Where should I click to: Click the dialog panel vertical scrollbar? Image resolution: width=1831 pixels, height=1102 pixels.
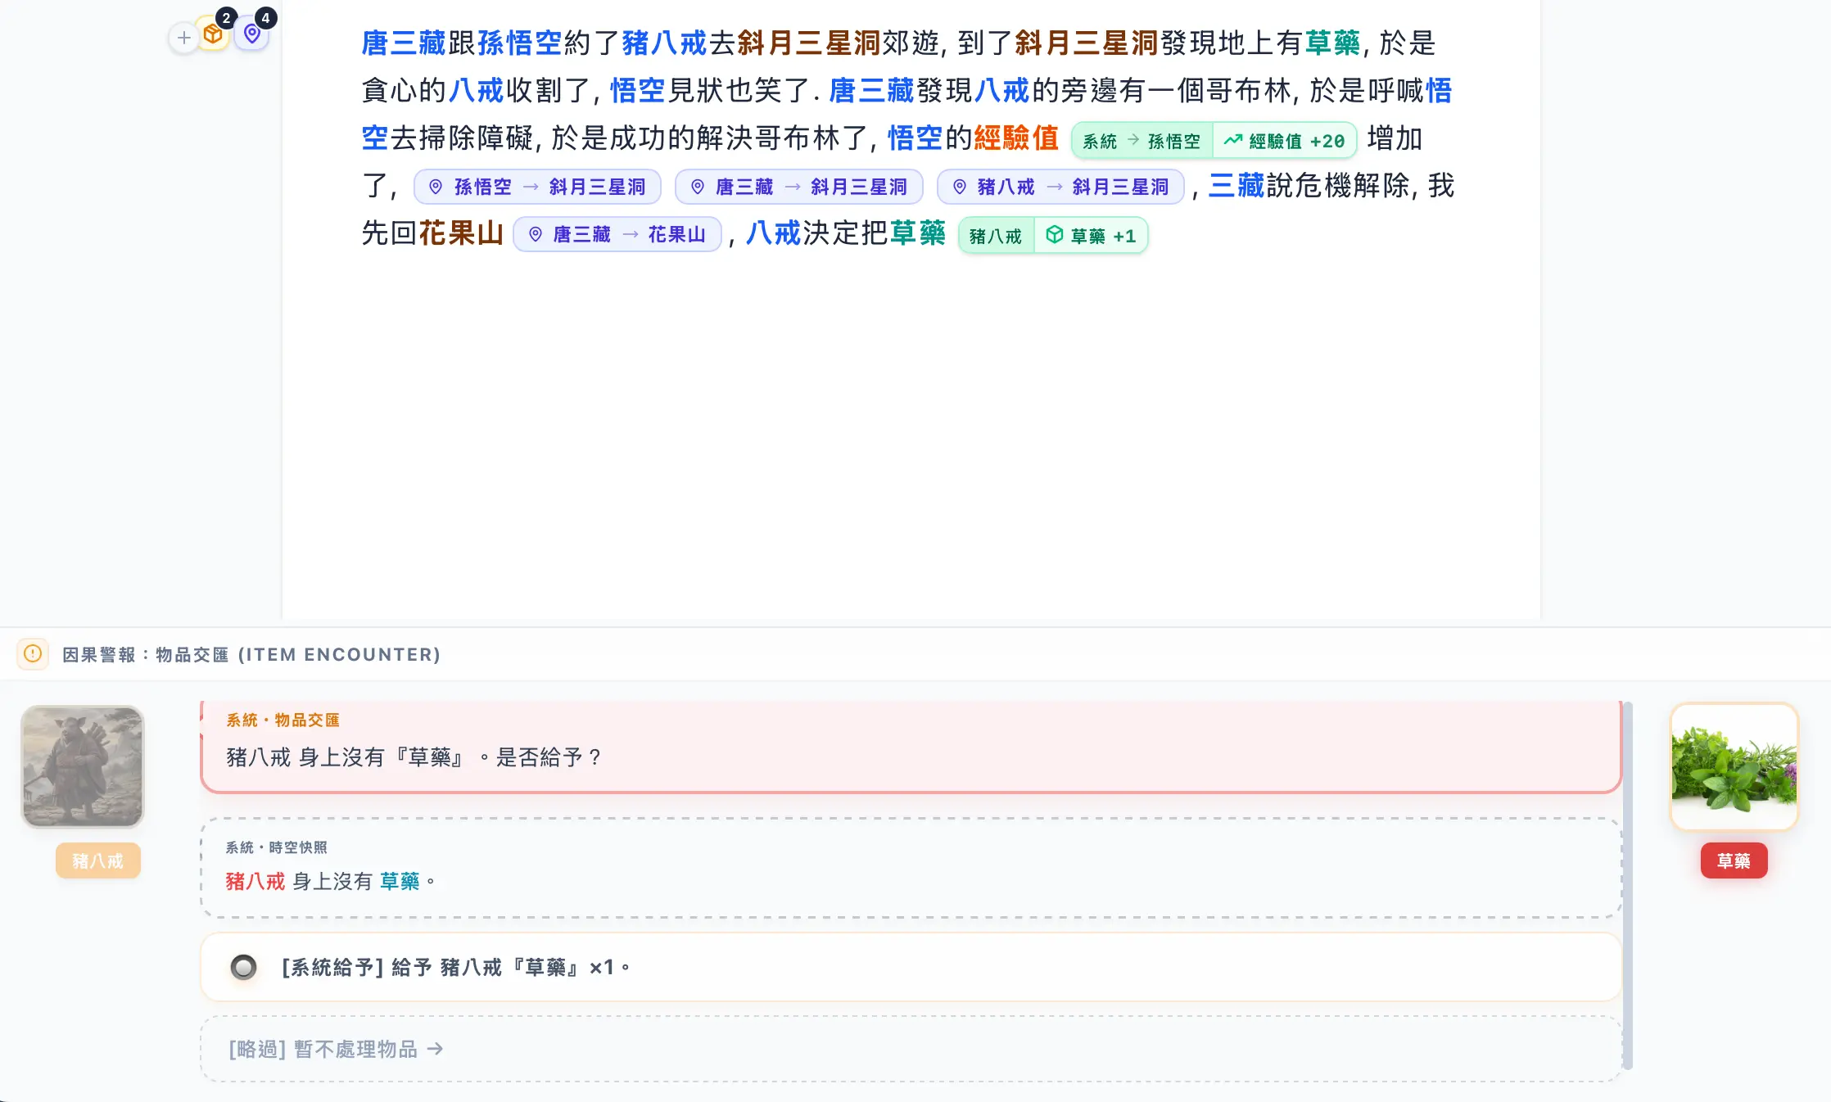(x=1628, y=886)
